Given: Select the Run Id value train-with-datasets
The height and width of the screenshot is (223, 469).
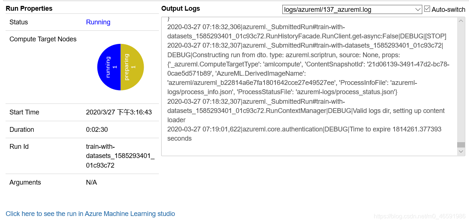Looking at the screenshot, I should pos(120,156).
